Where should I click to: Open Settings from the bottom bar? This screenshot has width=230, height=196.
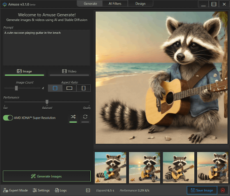41,190
